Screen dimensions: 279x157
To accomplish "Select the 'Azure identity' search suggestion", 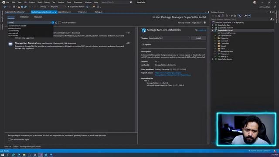I will pyautogui.click(x=14, y=31).
